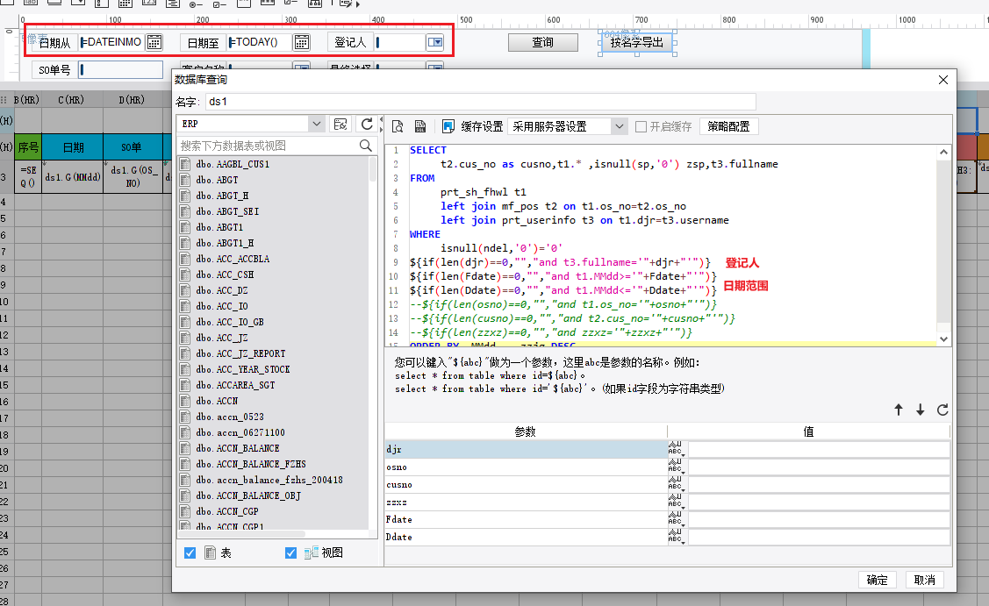Click the 缓存设置 cache icon
989x606 pixels.
[x=448, y=127]
